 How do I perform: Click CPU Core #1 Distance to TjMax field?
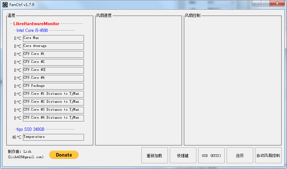(53, 94)
